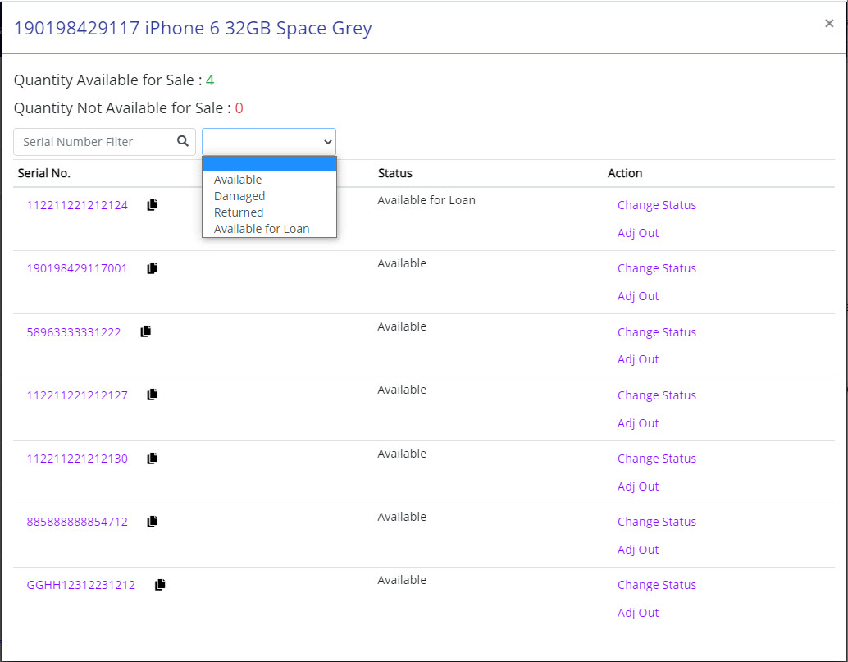Open serial 190198429117001 link
The height and width of the screenshot is (662, 848).
[77, 268]
